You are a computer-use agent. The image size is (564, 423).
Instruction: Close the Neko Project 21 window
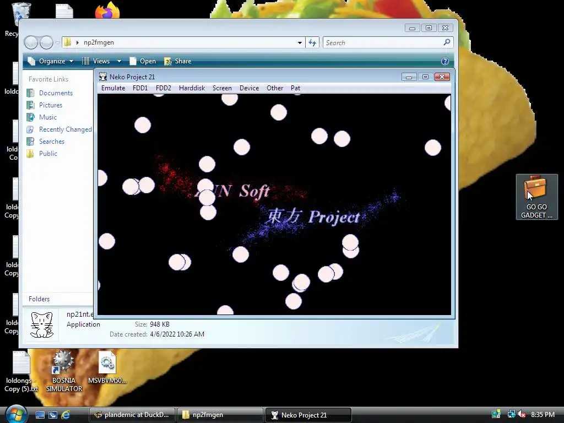[x=442, y=77]
